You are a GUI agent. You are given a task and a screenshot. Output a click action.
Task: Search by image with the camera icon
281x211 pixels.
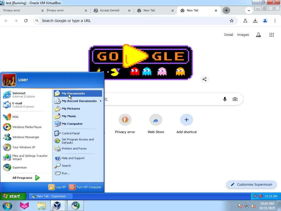point(235,99)
